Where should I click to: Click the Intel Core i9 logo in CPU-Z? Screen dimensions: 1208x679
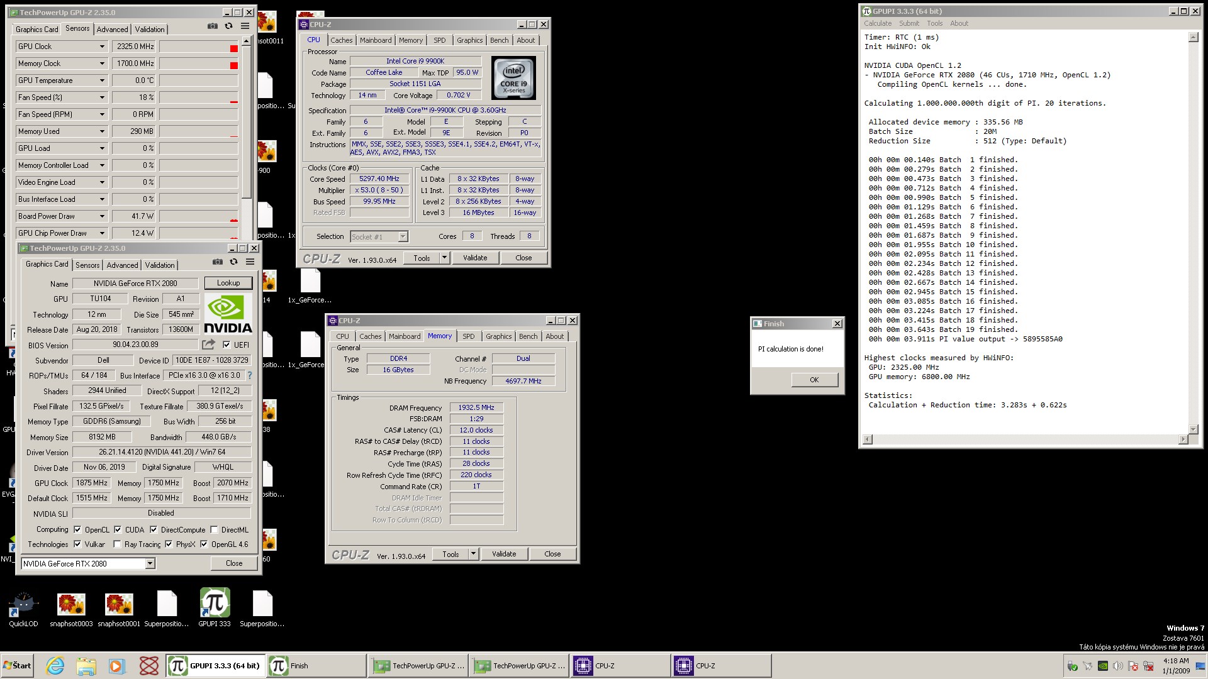point(513,78)
